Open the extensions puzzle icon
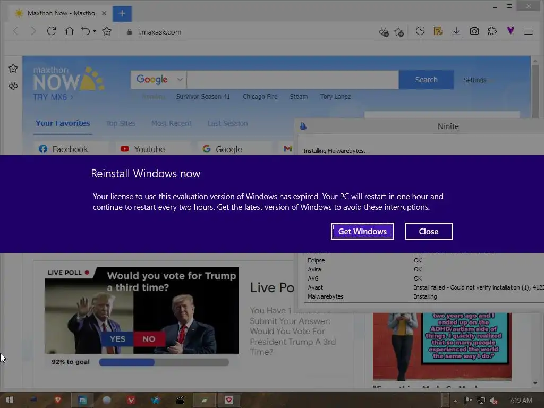Screen dimensions: 544x408 492,31
